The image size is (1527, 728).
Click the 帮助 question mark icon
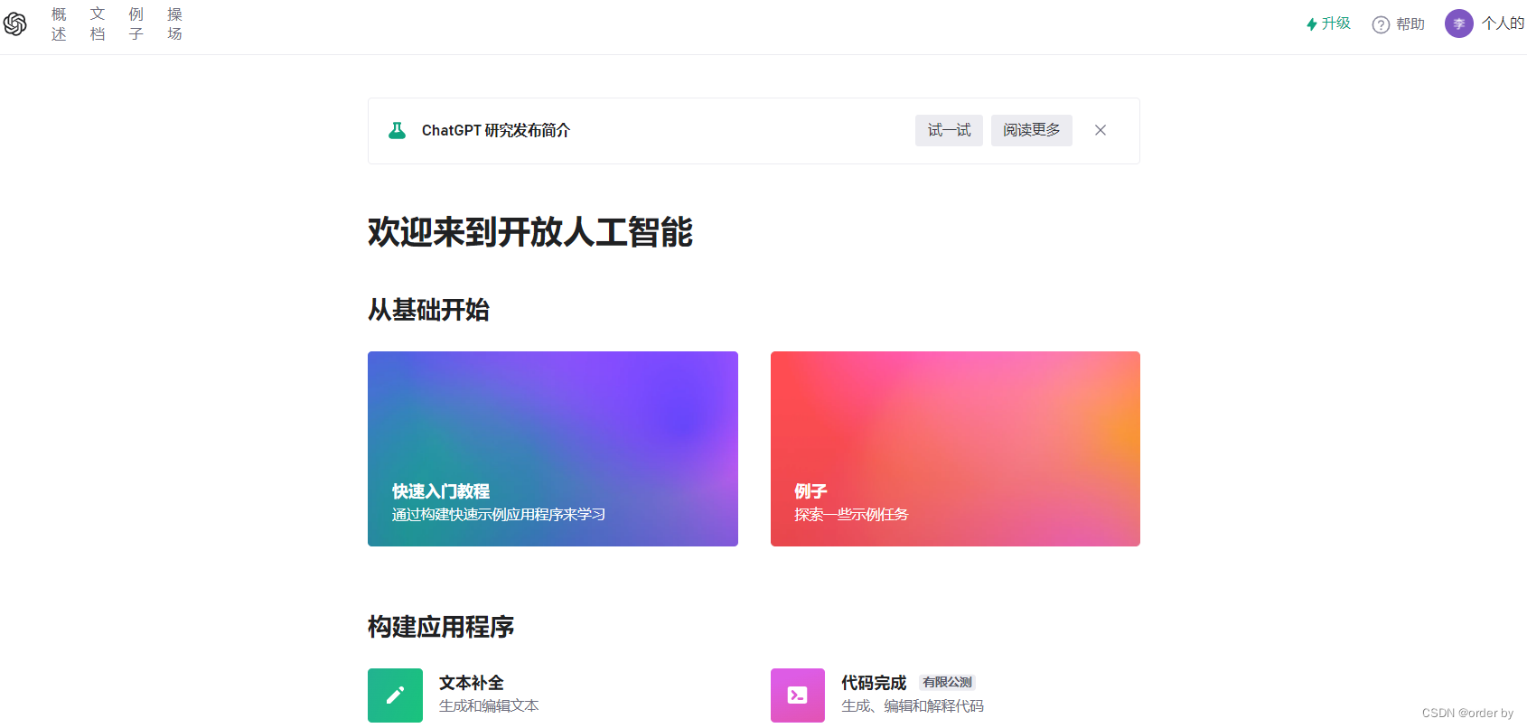click(1381, 24)
